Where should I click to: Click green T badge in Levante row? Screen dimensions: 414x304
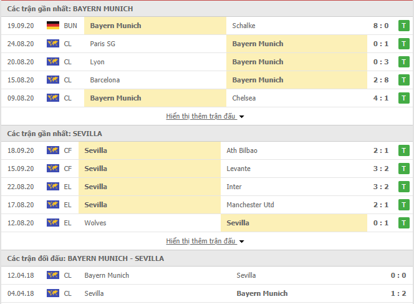click(403, 169)
